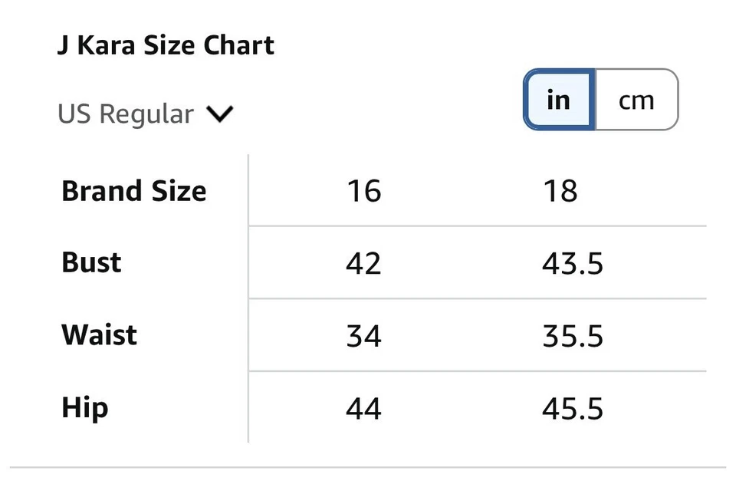Click the waist value 35.5

(x=573, y=336)
